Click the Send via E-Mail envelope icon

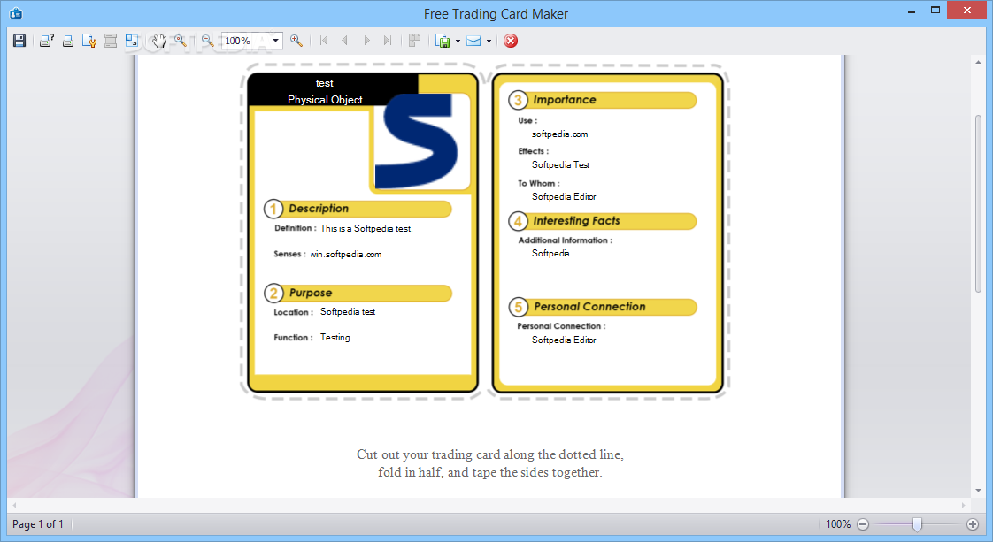pyautogui.click(x=473, y=41)
